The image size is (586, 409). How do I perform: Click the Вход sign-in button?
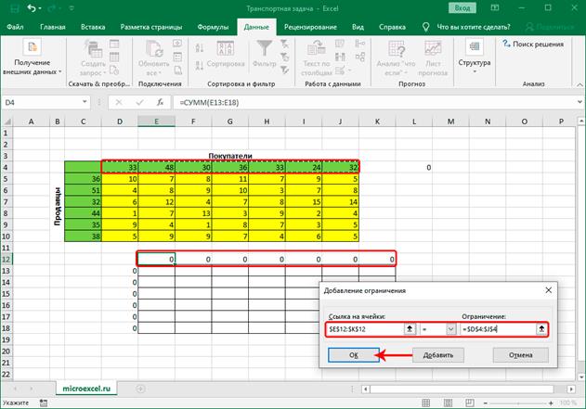pyautogui.click(x=462, y=7)
